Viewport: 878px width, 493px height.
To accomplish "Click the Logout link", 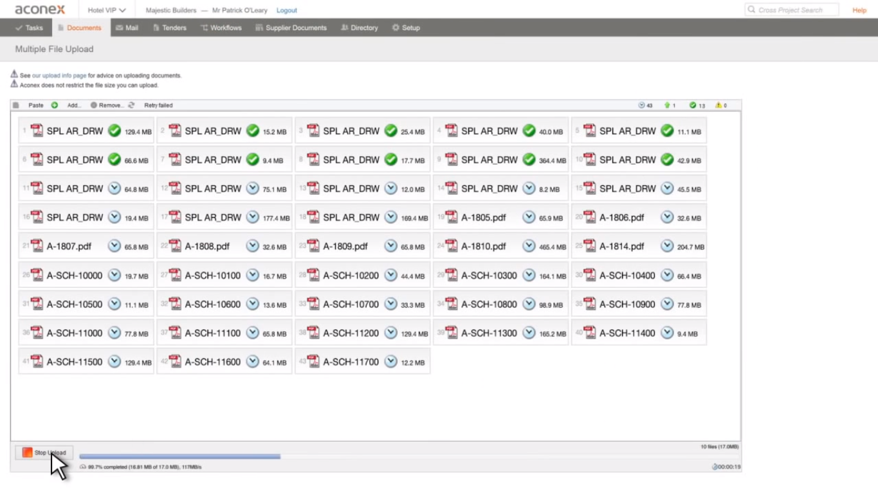I will (286, 10).
